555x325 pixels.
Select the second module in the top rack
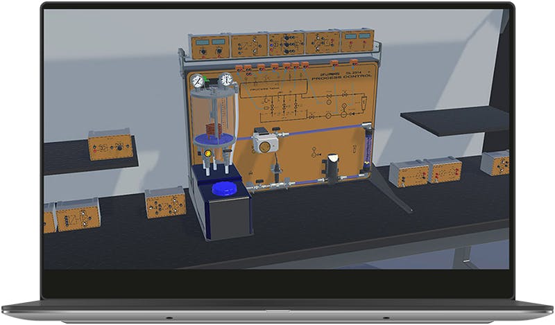249,45
